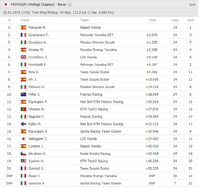Click the Finnish flag beside Kallio M.

point(23,124)
